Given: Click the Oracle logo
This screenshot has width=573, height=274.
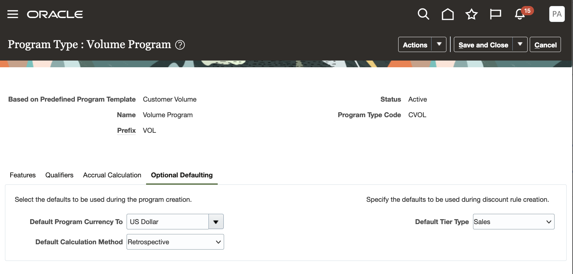Looking at the screenshot, I should point(55,15).
